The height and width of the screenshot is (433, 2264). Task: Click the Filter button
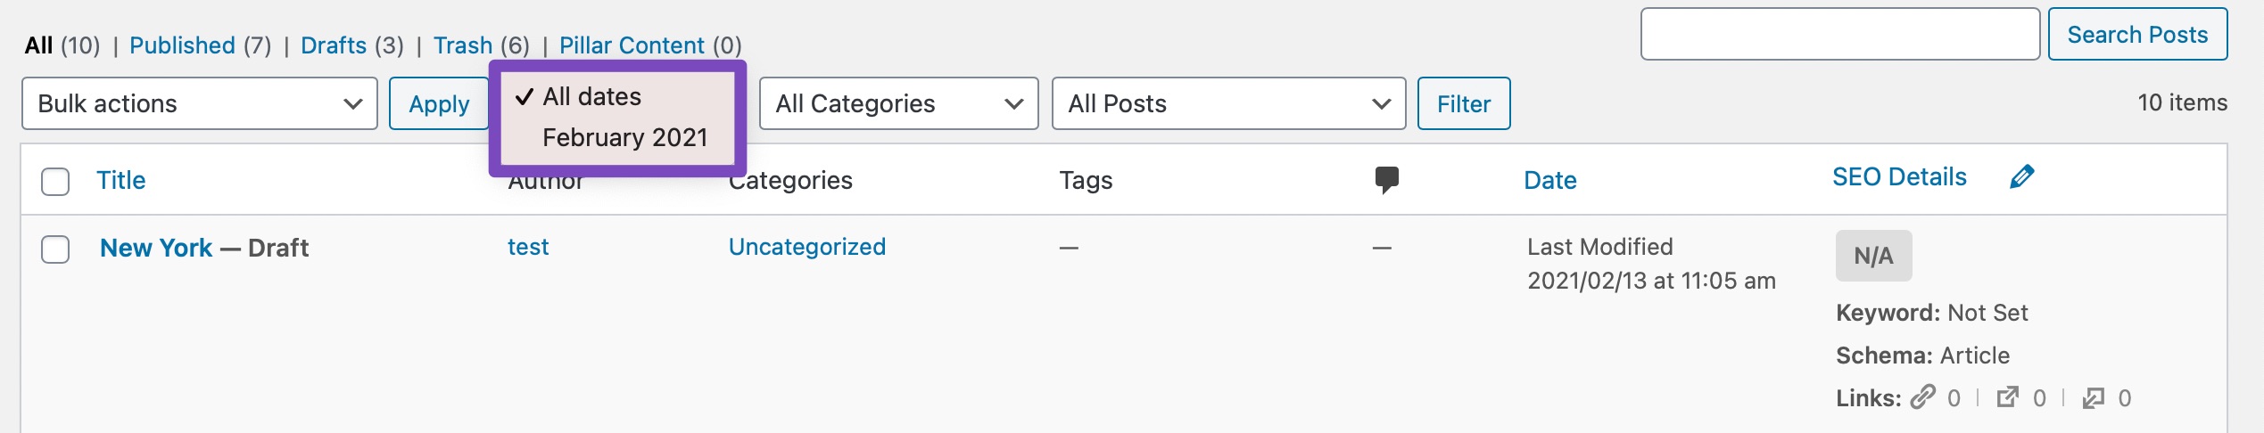pos(1463,103)
